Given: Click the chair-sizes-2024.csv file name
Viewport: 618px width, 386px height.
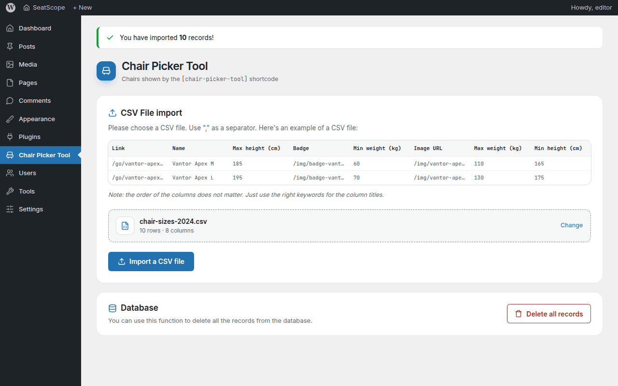Looking at the screenshot, I should click(x=173, y=221).
